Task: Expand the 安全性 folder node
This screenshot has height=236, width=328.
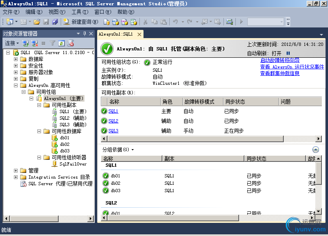Action: (x=16, y=66)
